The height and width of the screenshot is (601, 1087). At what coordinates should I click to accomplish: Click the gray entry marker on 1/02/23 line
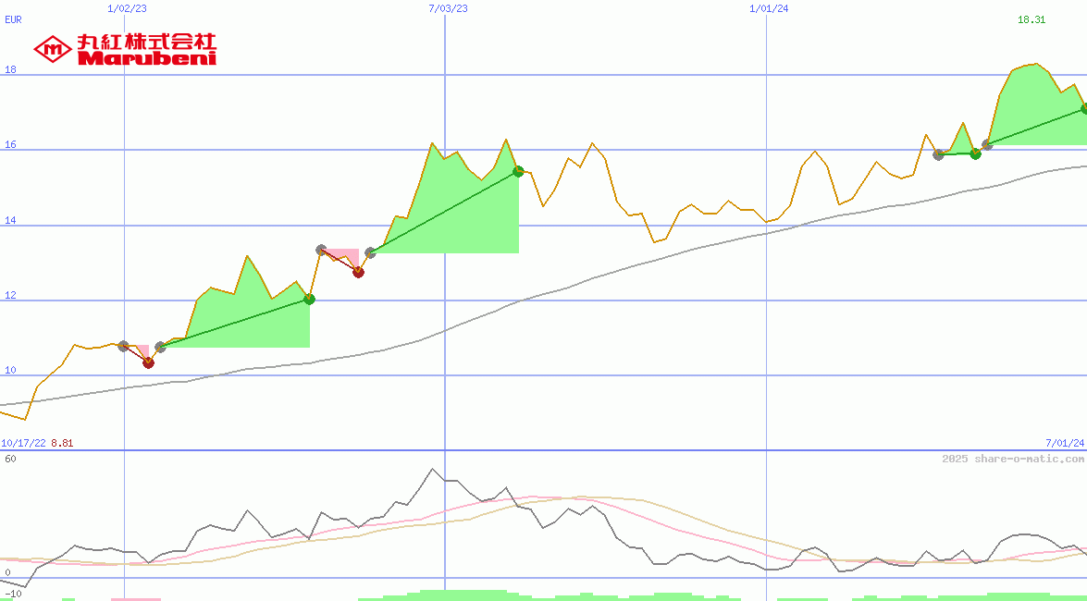(x=124, y=346)
